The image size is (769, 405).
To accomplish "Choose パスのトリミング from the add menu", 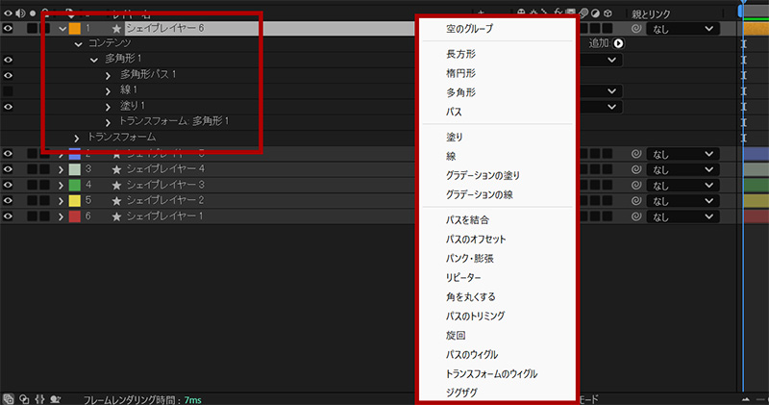I will [475, 316].
